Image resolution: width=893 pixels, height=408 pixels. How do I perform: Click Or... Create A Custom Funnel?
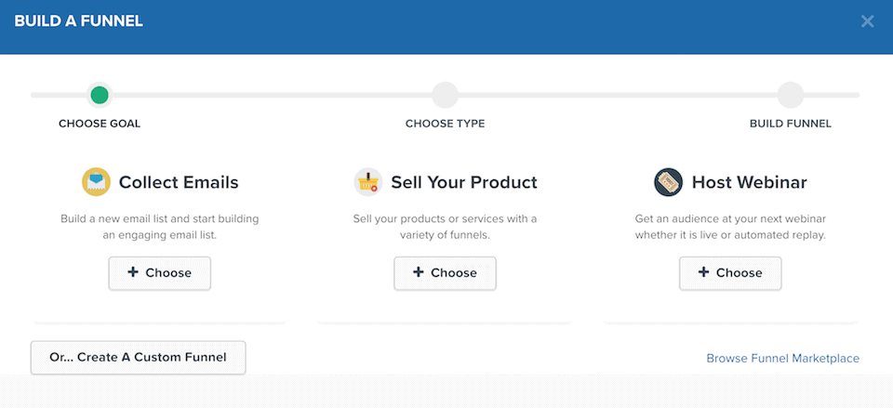(x=138, y=358)
